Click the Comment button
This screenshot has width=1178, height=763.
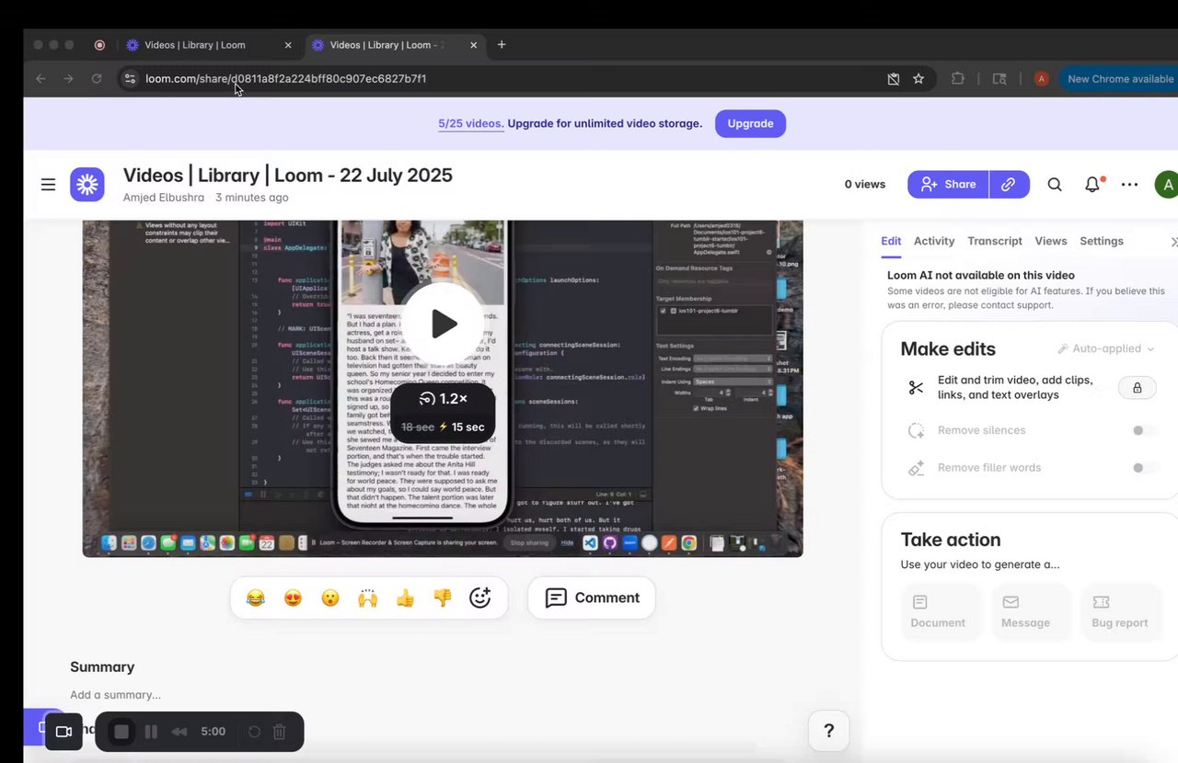coord(592,598)
